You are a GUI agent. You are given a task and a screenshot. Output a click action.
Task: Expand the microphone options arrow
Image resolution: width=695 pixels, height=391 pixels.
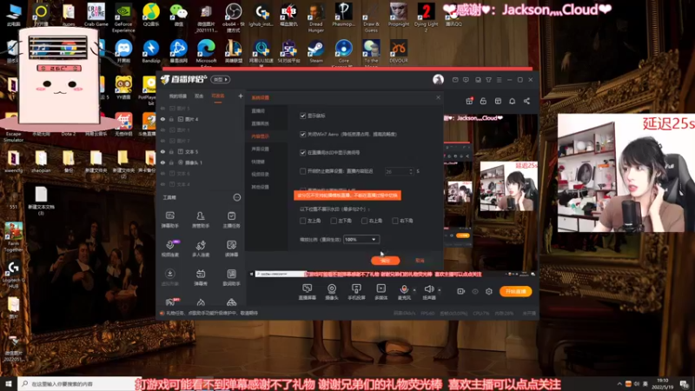[414, 290]
